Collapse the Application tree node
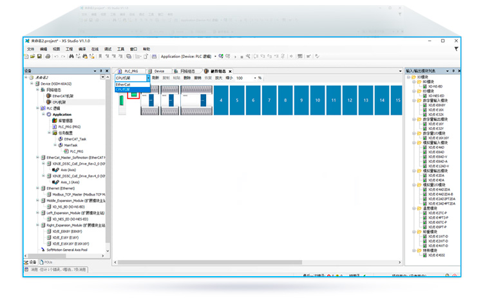The height and width of the screenshot is (298, 483). [x=43, y=114]
